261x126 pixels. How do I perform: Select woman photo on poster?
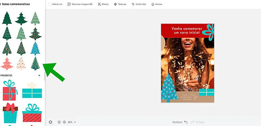pos(188,65)
